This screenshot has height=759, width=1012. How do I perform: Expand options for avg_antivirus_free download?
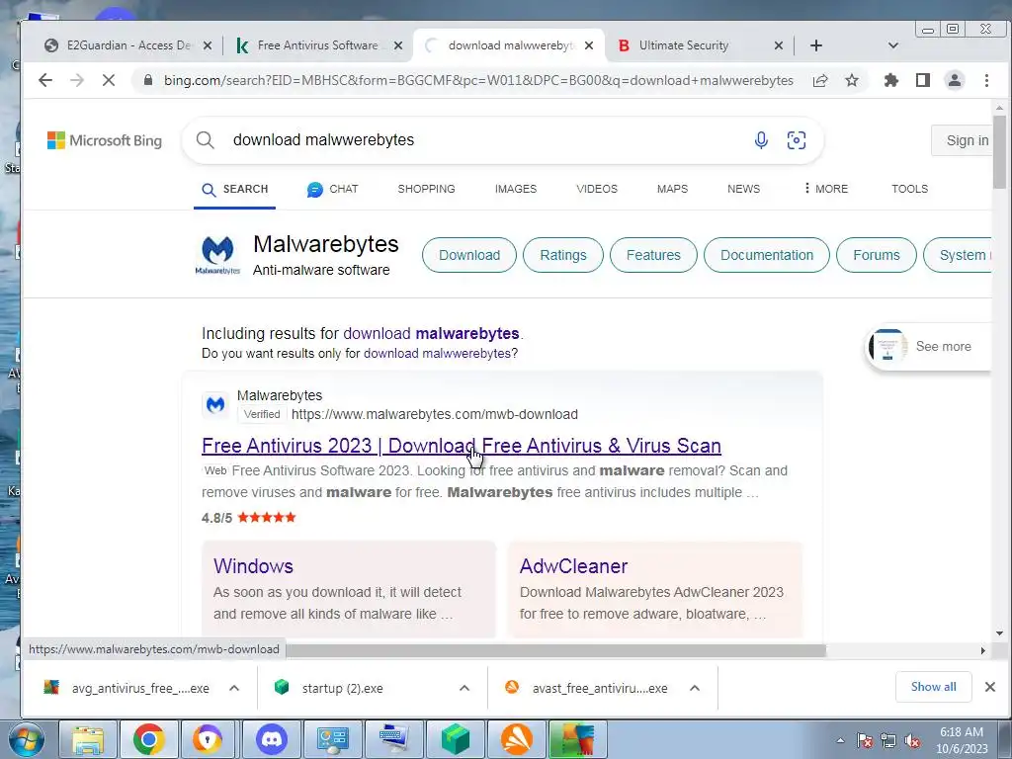pos(234,688)
